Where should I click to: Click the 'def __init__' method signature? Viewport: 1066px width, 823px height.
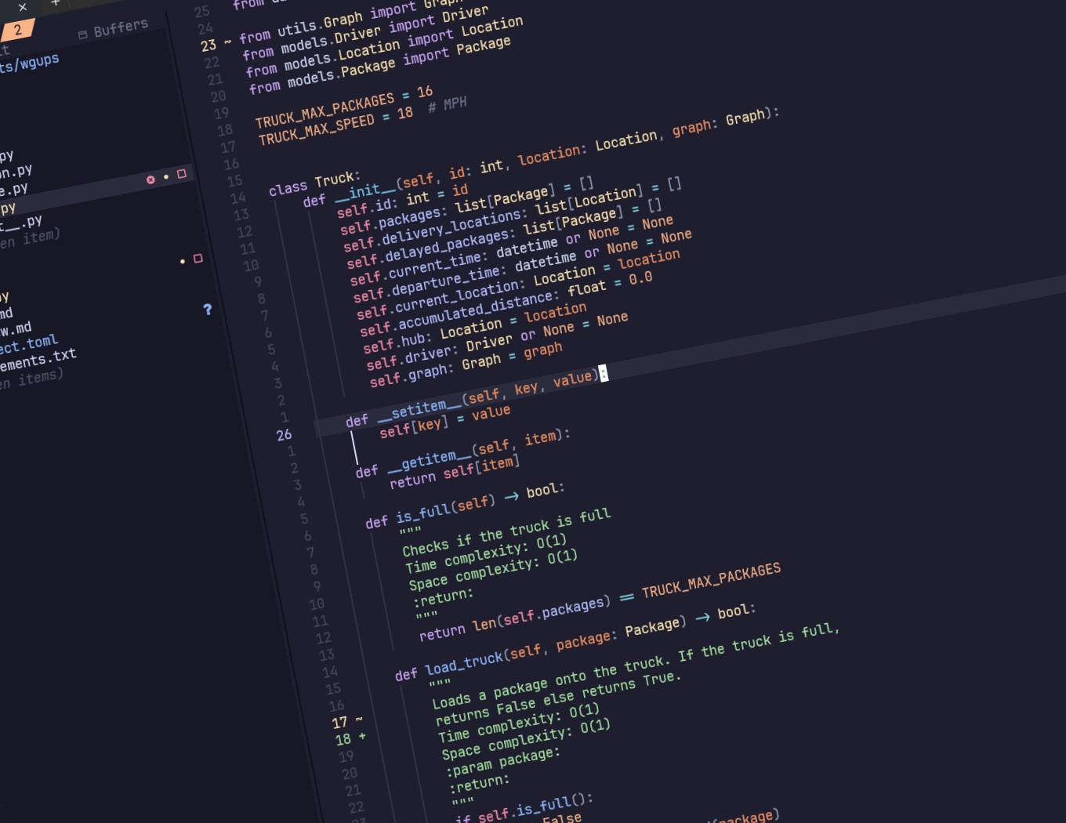541,155
